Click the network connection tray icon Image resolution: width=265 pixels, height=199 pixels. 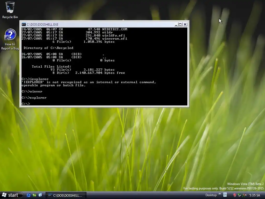point(239,195)
